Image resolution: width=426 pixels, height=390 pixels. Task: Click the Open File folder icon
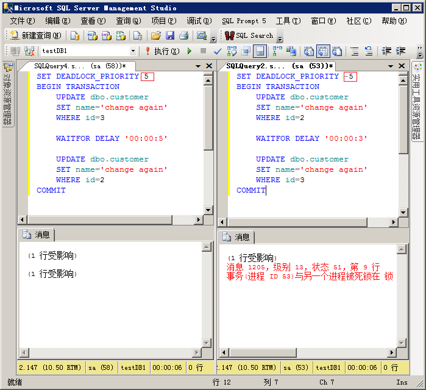(x=156, y=35)
